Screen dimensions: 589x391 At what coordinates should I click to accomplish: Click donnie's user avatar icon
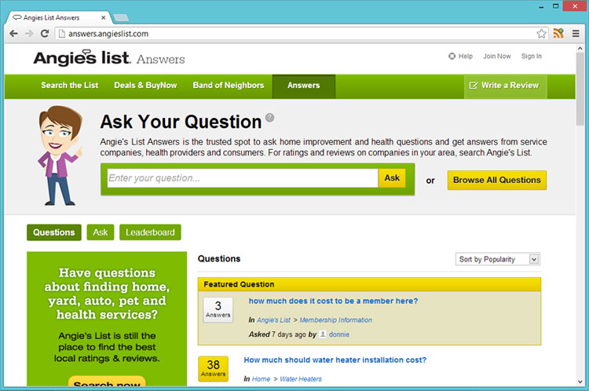point(322,334)
